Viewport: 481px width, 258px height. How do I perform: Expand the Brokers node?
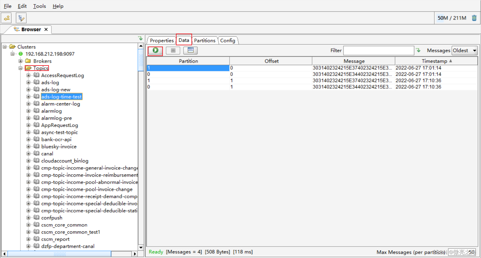coord(21,61)
